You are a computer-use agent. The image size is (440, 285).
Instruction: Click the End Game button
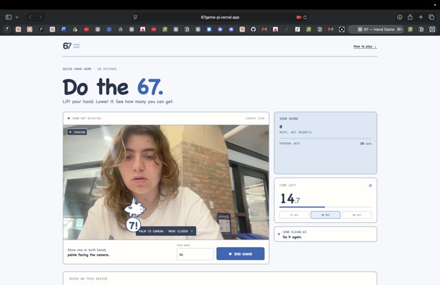point(241,253)
